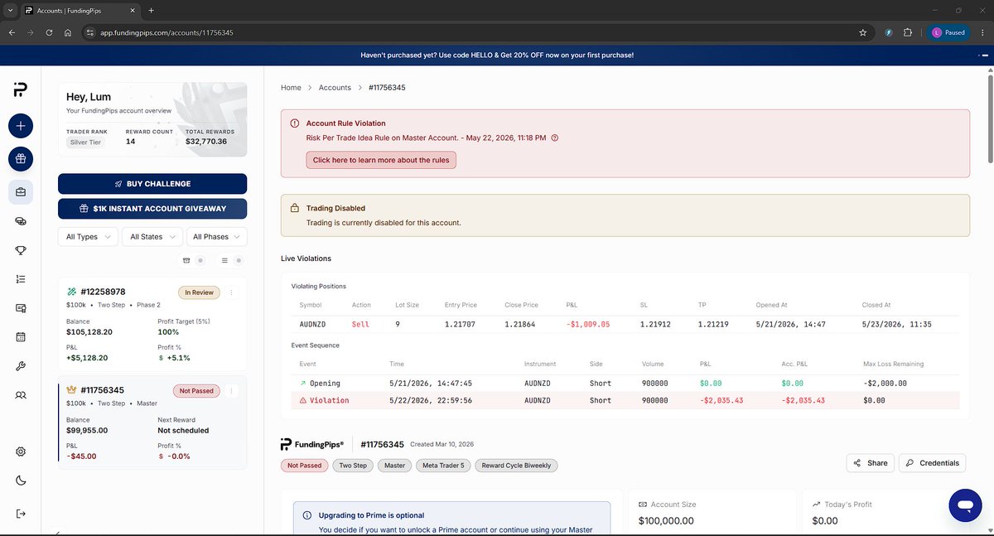Toggle the archive view switch in account list
994x536 pixels.
[194, 260]
